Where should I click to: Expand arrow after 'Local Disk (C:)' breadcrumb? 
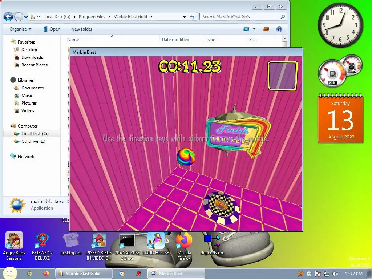(x=75, y=17)
